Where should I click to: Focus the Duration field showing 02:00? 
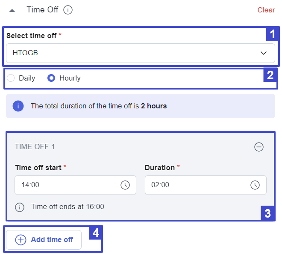(206, 185)
